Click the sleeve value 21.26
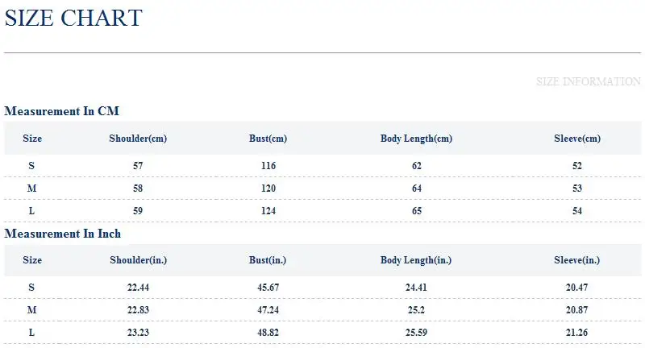The image size is (645, 348). pos(576,333)
